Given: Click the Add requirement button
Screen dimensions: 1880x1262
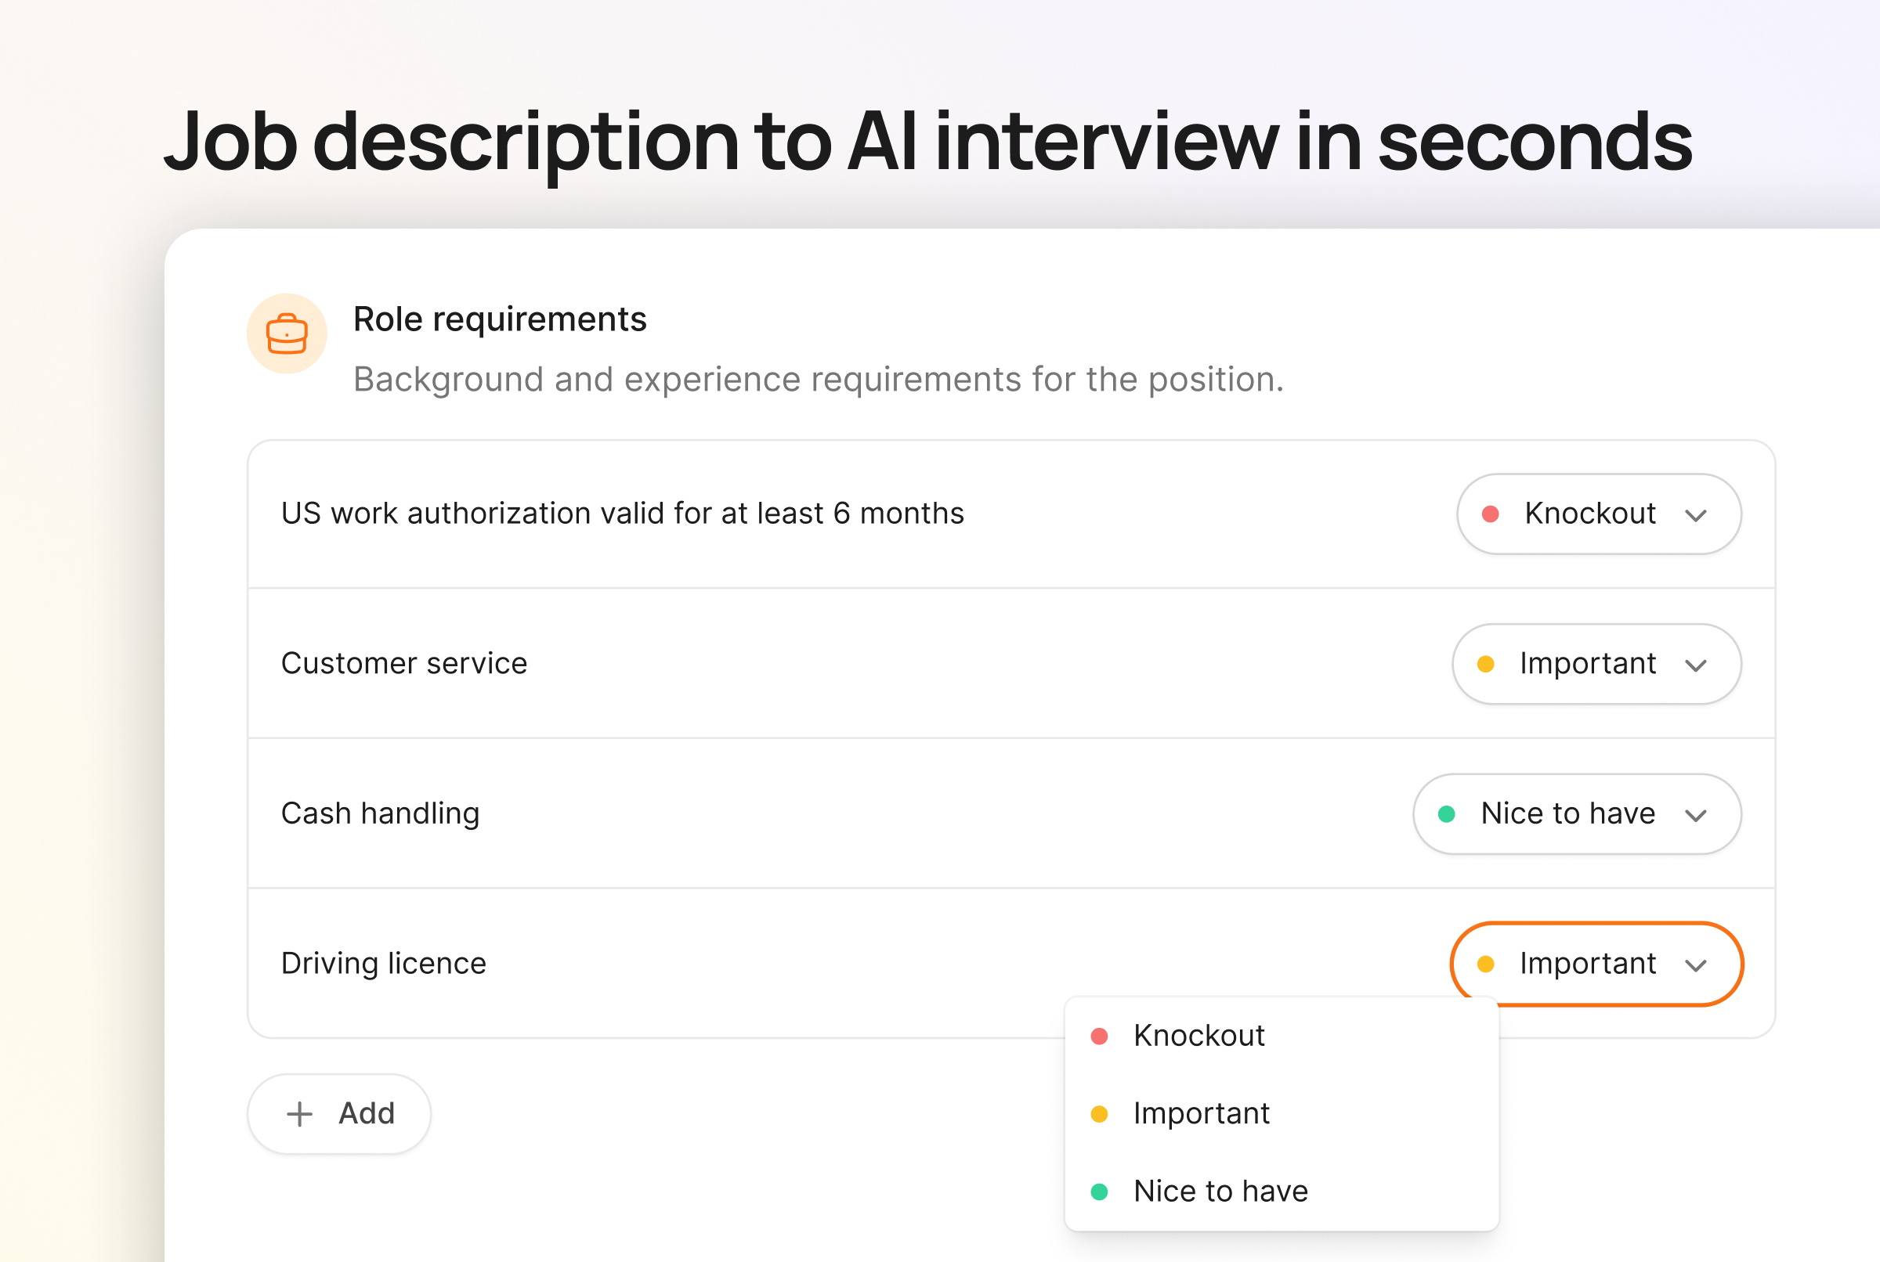Looking at the screenshot, I should [x=339, y=1114].
